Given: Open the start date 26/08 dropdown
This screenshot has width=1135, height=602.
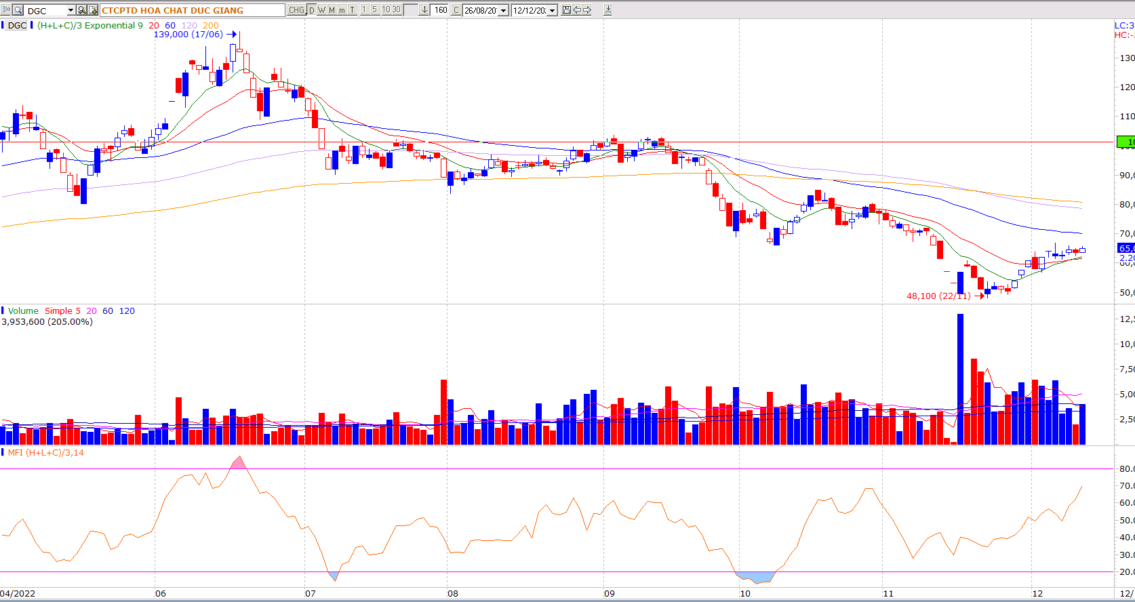Looking at the screenshot, I should point(503,11).
